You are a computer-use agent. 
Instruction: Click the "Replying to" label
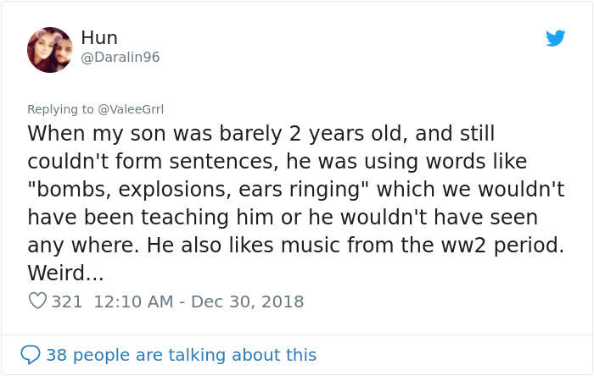(x=61, y=109)
